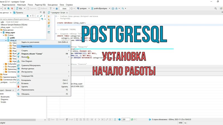Click the navigator object name search field
This screenshot has height=125, width=223.
click(20, 19)
